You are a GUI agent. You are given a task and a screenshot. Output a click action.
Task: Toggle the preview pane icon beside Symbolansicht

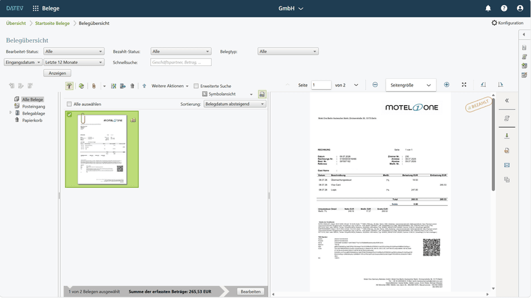[262, 94]
